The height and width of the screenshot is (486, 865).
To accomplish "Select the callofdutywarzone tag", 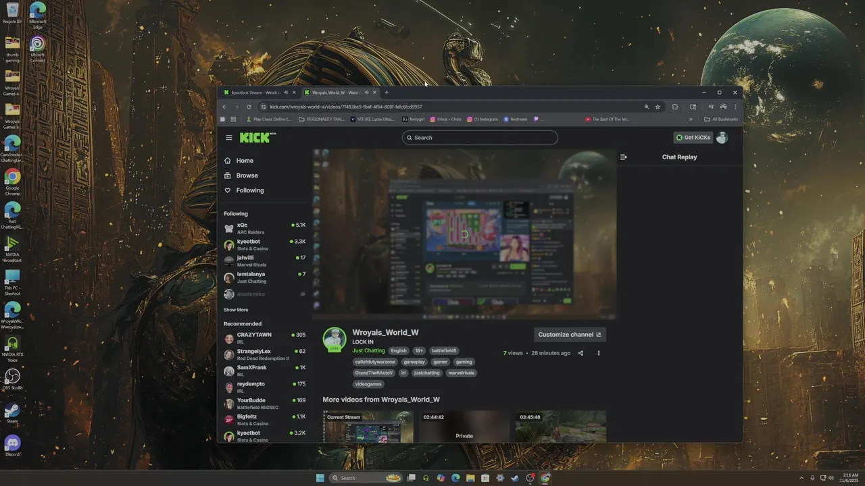I will tap(375, 362).
